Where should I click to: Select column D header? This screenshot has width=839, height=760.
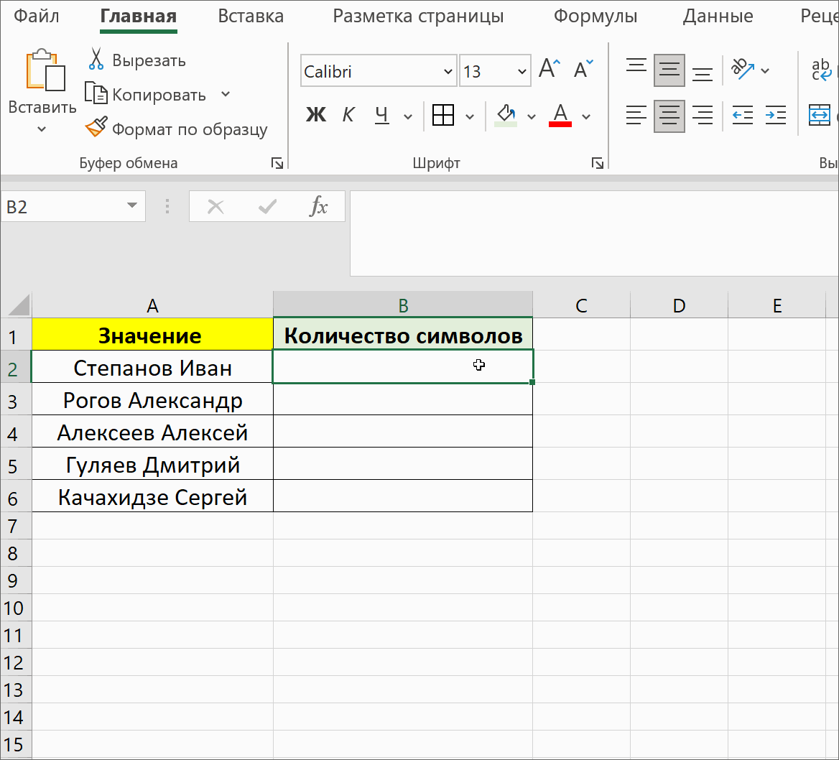pyautogui.click(x=679, y=305)
